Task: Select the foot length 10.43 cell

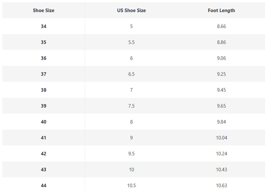Action: [x=221, y=170]
